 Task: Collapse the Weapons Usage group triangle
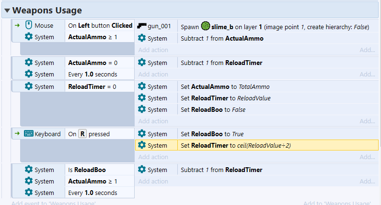[7, 11]
